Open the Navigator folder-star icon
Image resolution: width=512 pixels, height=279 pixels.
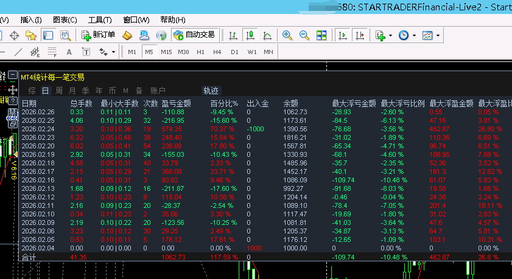pyautogui.click(x=31, y=35)
